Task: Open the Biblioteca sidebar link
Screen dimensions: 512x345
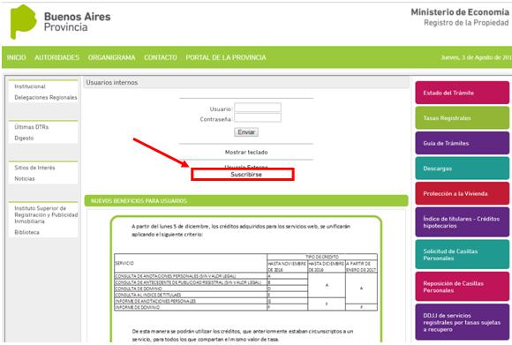Action: coord(26,232)
